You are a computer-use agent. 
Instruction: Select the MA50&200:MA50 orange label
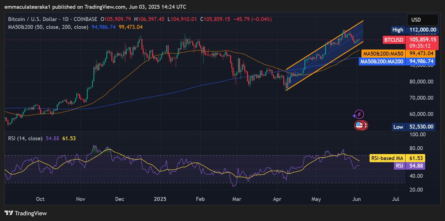point(383,54)
